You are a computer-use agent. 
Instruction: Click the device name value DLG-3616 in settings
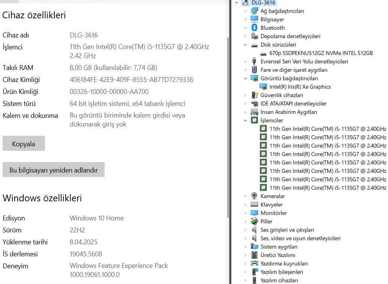coord(84,35)
